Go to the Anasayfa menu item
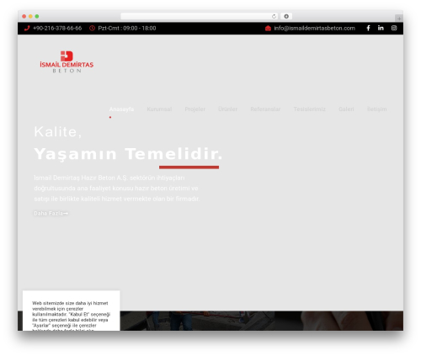This screenshot has height=356, width=421. pyautogui.click(x=121, y=109)
